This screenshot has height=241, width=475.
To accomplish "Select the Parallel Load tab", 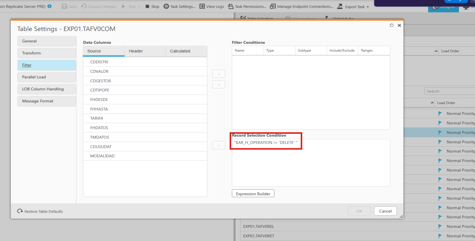I will point(47,77).
